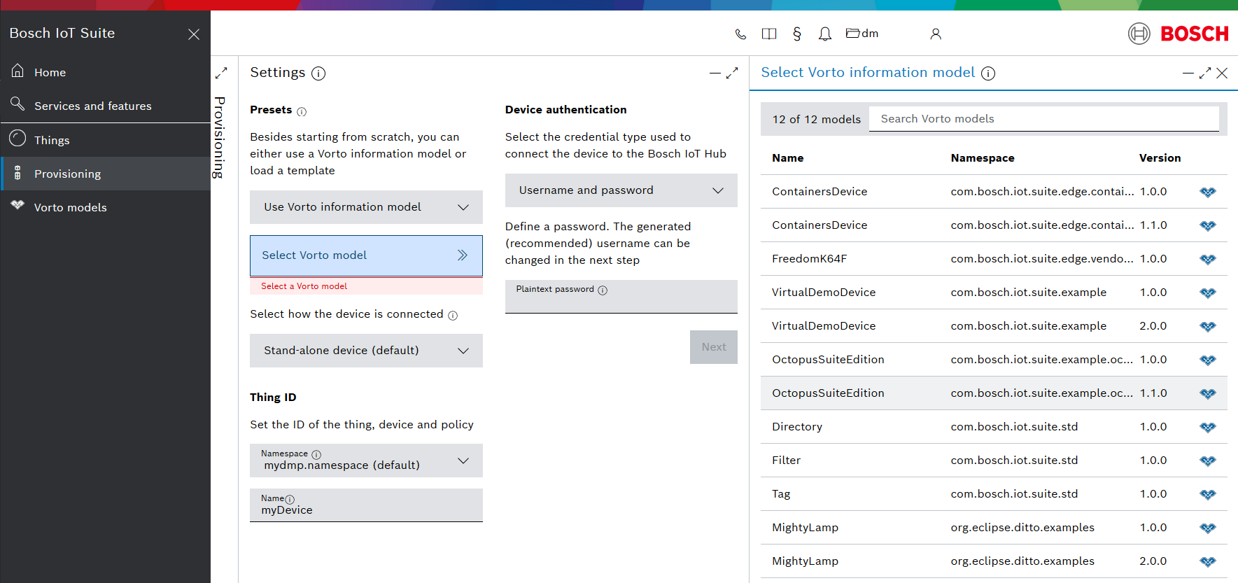The width and height of the screenshot is (1238, 583).
Task: Open Vorto icon for VirtualDemoDevice 2.0.0
Action: [x=1208, y=326]
